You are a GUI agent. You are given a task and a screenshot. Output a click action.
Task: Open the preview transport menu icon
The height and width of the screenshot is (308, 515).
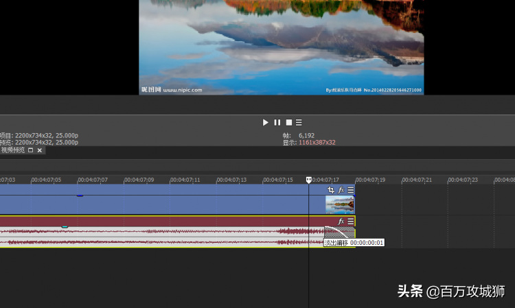(x=299, y=122)
